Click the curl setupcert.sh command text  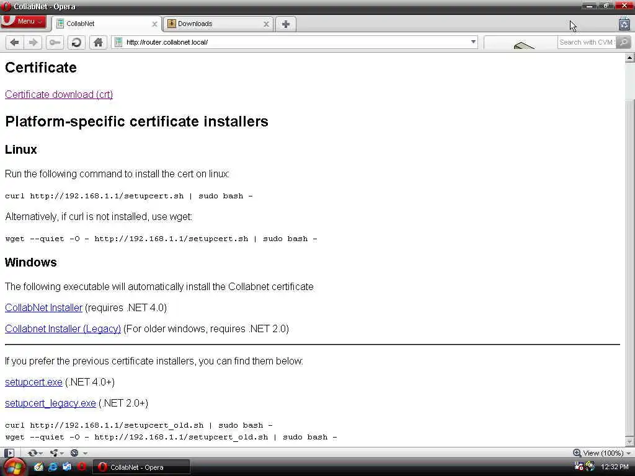pyautogui.click(x=129, y=196)
